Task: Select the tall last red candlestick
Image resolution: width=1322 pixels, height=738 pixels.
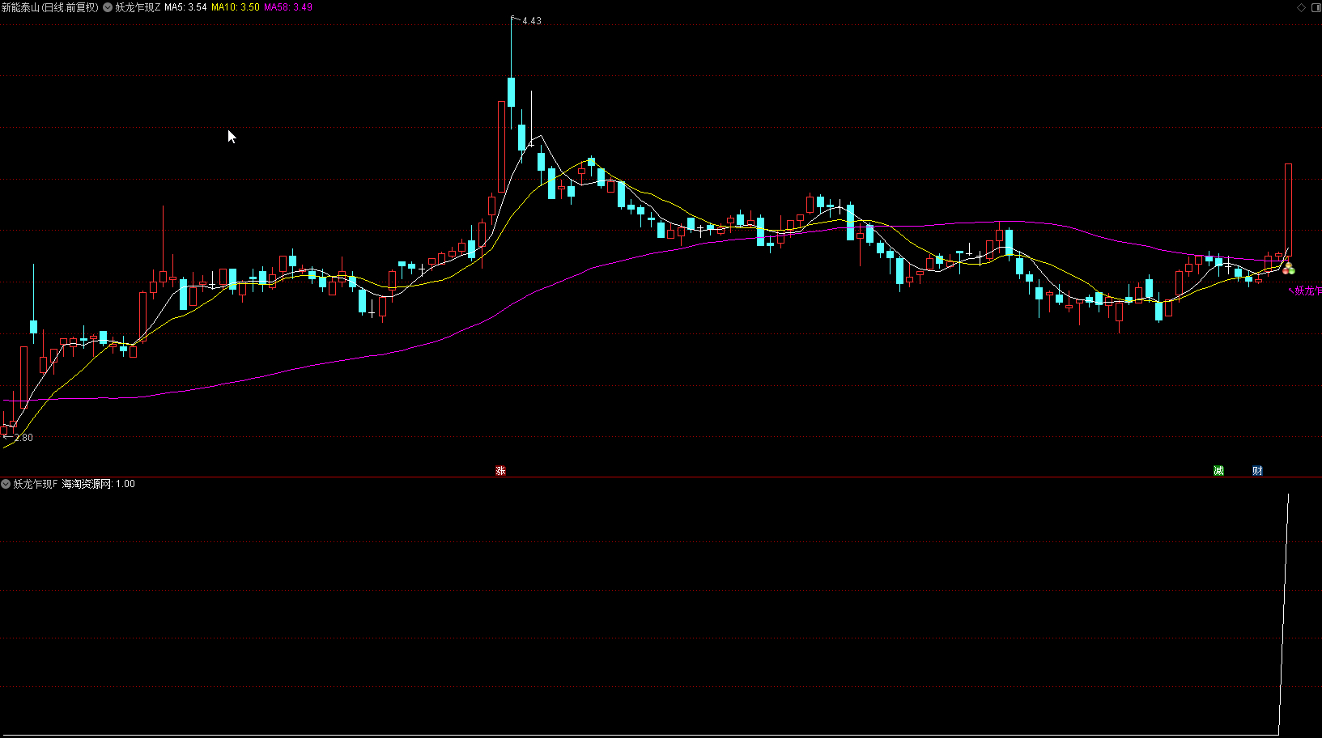Action: click(x=1288, y=210)
